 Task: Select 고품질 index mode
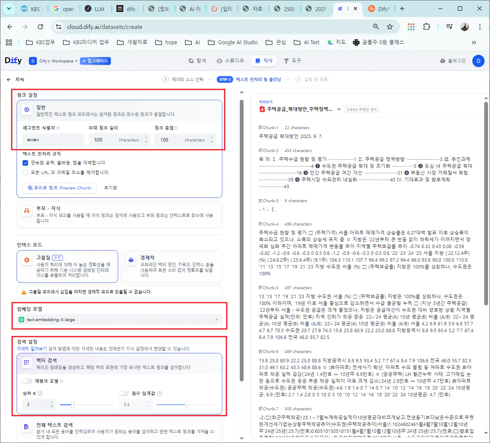pyautogui.click(x=67, y=266)
